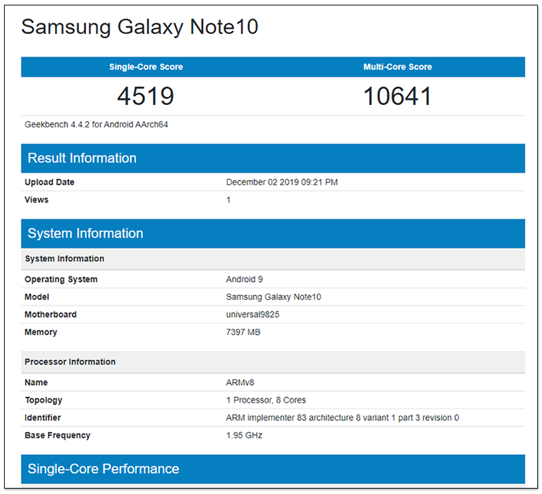Click the memory value 7397 MB
This screenshot has width=542, height=494.
243,332
